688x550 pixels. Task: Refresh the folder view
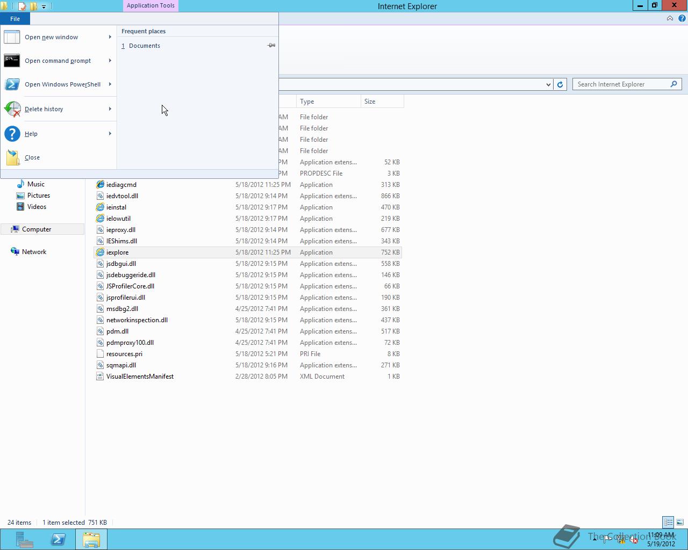pyautogui.click(x=560, y=84)
